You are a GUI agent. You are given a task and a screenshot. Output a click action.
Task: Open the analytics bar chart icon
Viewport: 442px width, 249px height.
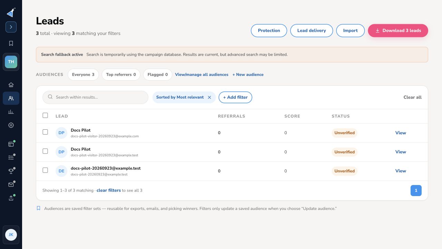coord(11,112)
